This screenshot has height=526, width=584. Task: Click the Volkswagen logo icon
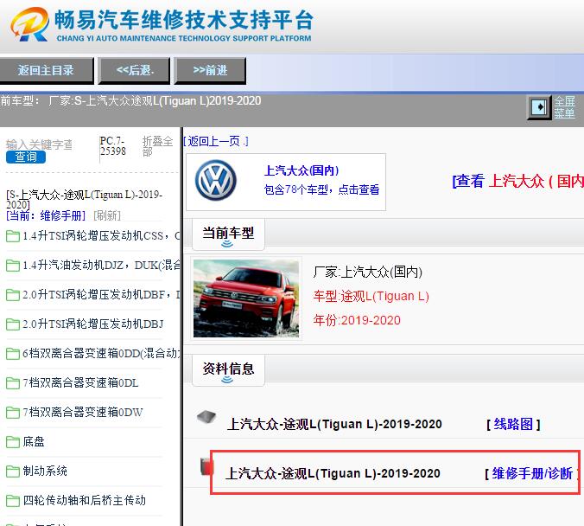216,181
